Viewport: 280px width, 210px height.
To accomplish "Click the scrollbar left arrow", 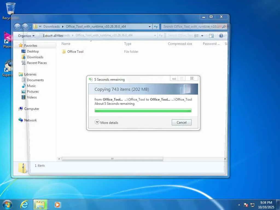I will [x=59, y=159].
